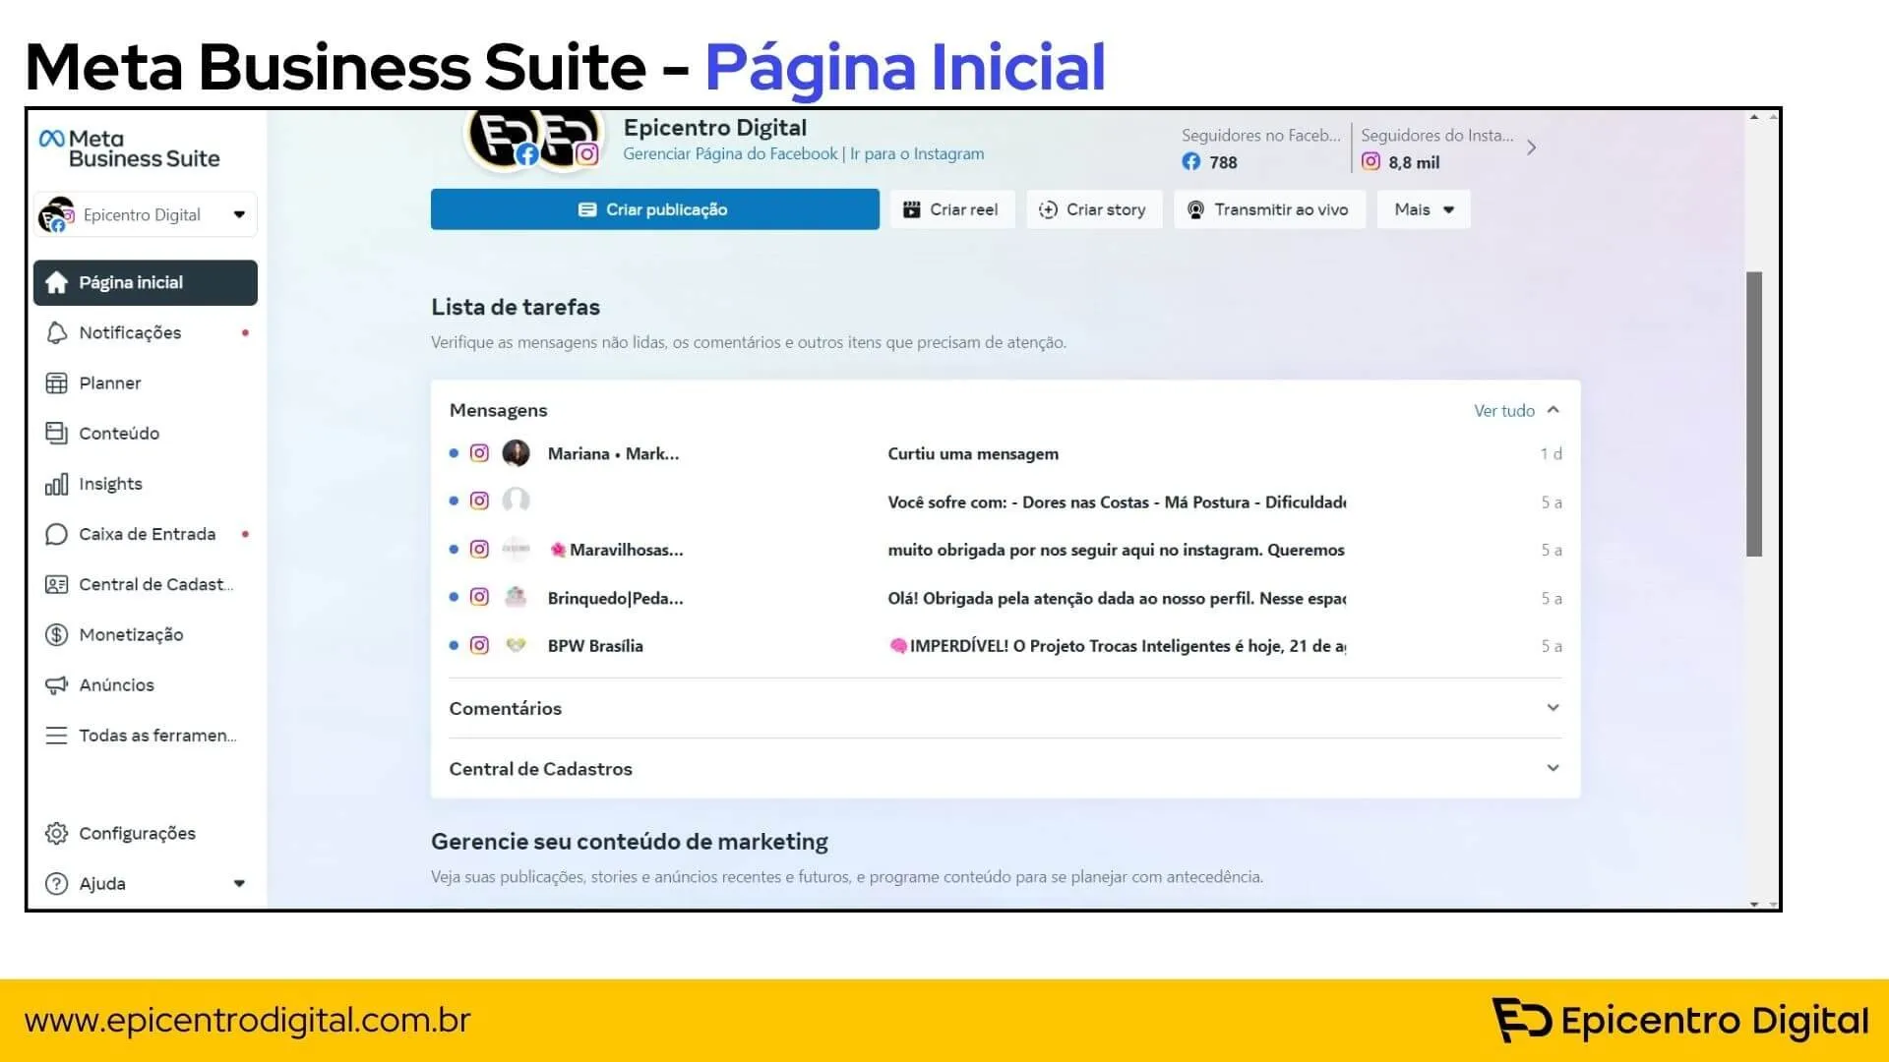Image resolution: width=1889 pixels, height=1062 pixels.
Task: Open the Mais dropdown menu
Action: point(1423,208)
